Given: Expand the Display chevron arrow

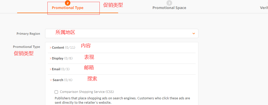Looking at the screenshot, I should tap(50, 58).
